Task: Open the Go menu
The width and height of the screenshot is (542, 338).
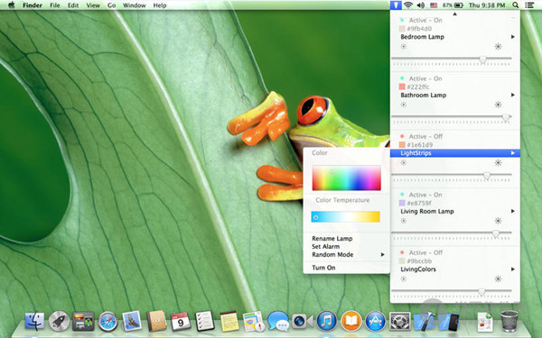Action: [111, 5]
